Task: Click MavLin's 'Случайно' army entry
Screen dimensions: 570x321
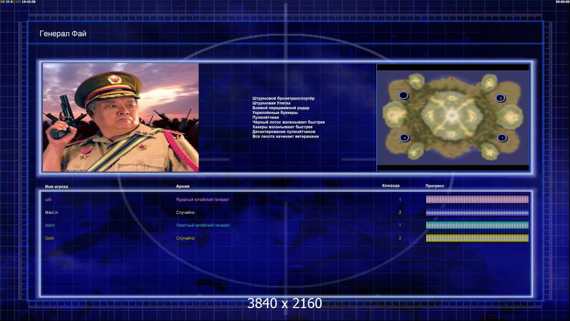Action: coord(186,212)
